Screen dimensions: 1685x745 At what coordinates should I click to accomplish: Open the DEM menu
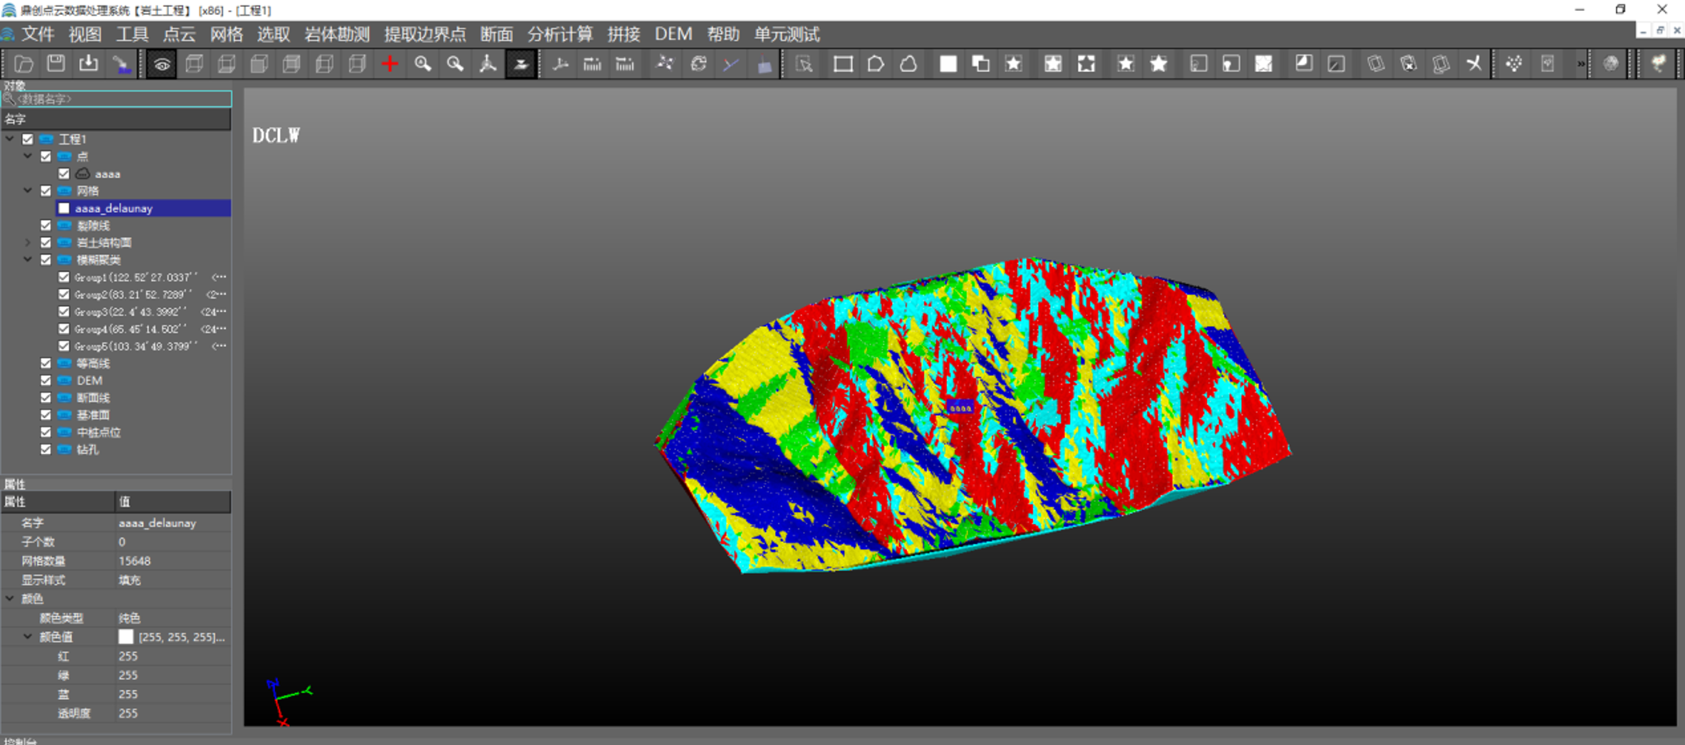(x=673, y=34)
